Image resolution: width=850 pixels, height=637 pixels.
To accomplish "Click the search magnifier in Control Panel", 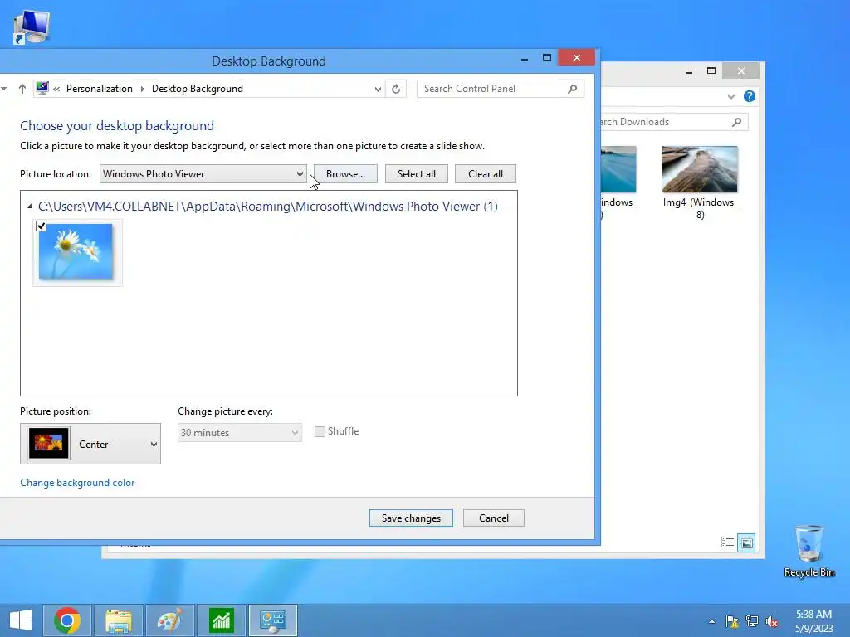I will pos(573,89).
